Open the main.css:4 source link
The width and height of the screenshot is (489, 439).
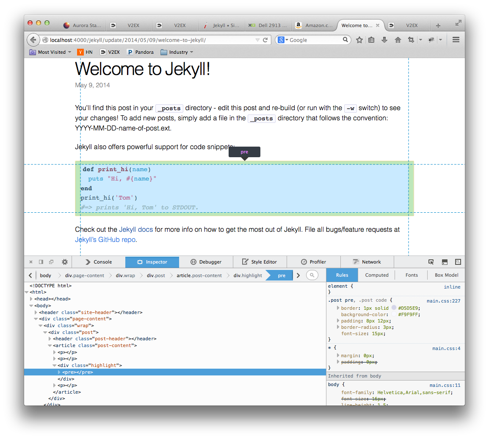(x=446, y=348)
